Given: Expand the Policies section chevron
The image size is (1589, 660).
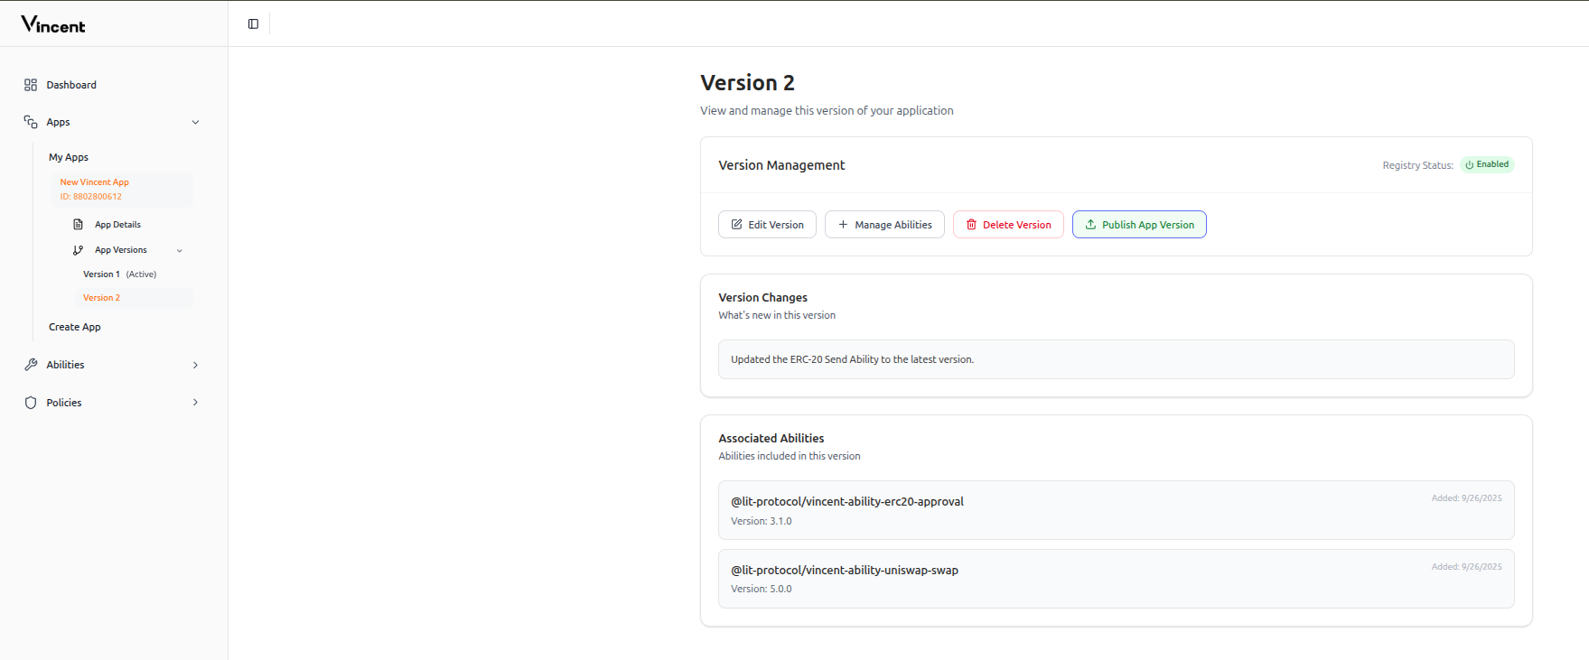Looking at the screenshot, I should [x=195, y=403].
